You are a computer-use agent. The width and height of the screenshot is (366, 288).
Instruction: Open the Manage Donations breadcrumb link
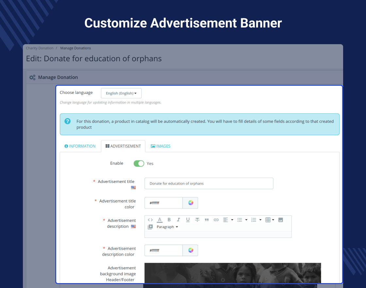[75, 48]
